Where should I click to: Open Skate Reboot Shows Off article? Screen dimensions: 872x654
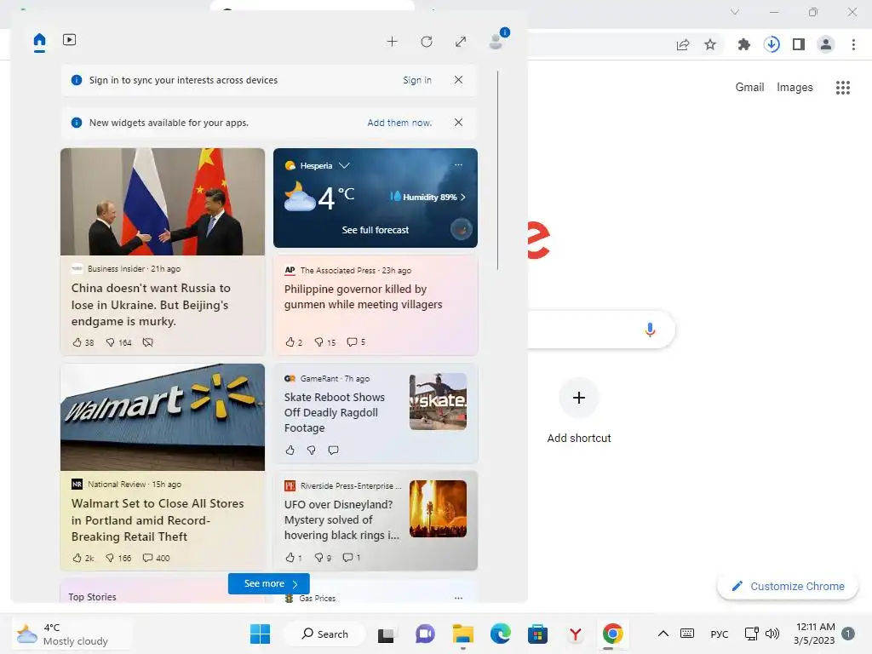pos(334,413)
